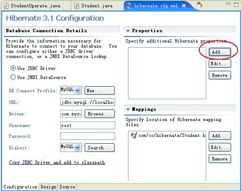Click inside the empty Properties list
This screenshot has height=191, width=241.
167,73
